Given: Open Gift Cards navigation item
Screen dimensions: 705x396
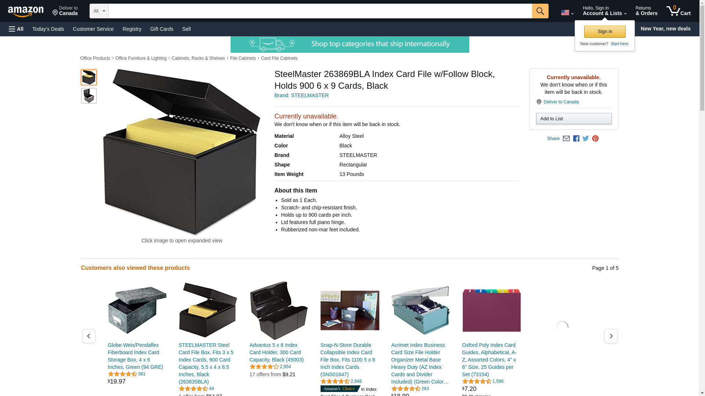Looking at the screenshot, I should (162, 29).
